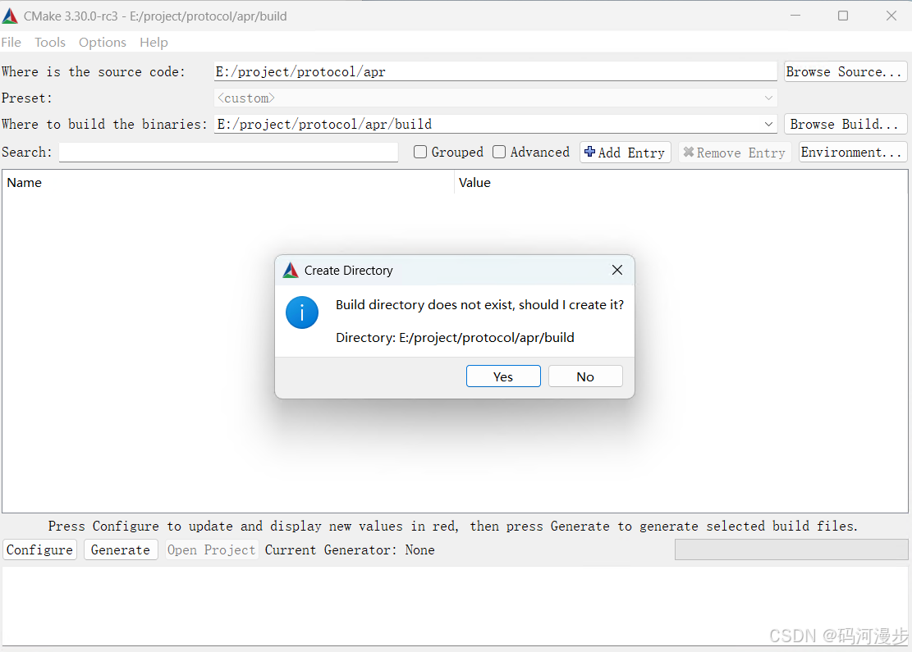The image size is (912, 652).
Task: Click the progress bar at bottom right
Action: coord(791,549)
